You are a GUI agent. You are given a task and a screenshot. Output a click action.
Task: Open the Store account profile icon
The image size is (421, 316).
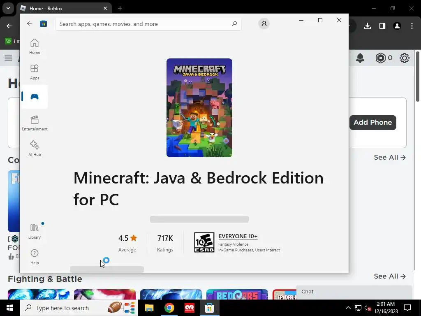[264, 23]
